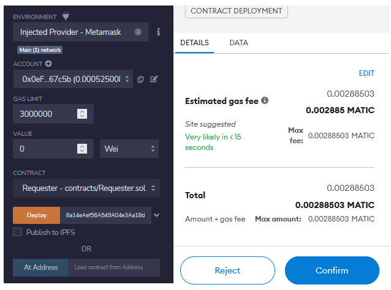The height and width of the screenshot is (290, 391).
Task: Click the value amount input field
Action: coord(53,149)
